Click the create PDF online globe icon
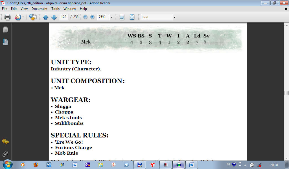 33,17
